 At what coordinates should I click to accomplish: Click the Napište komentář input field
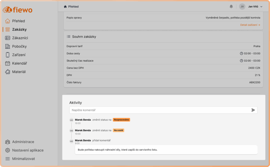click(163, 110)
